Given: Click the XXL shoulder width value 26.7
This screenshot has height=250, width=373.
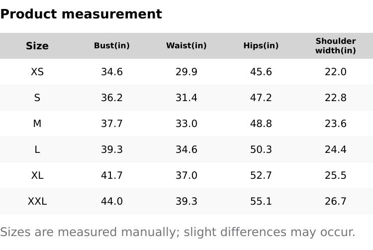Looking at the screenshot, I should point(336,201).
